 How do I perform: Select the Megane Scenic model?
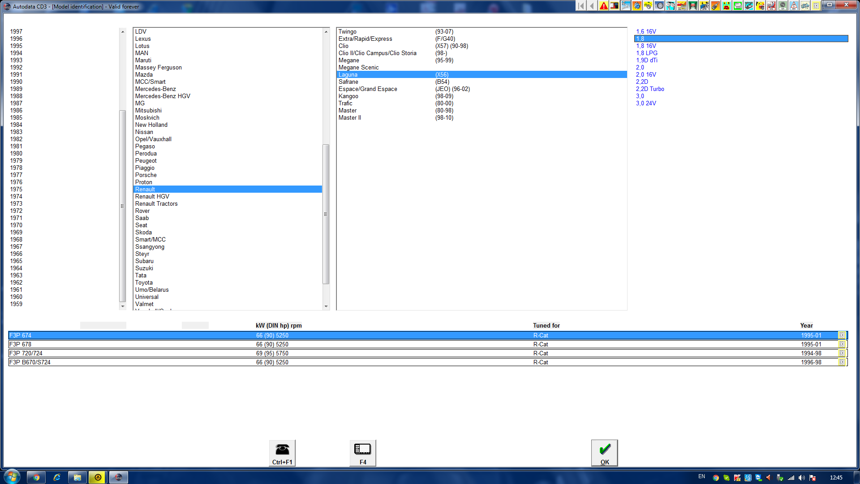[358, 67]
